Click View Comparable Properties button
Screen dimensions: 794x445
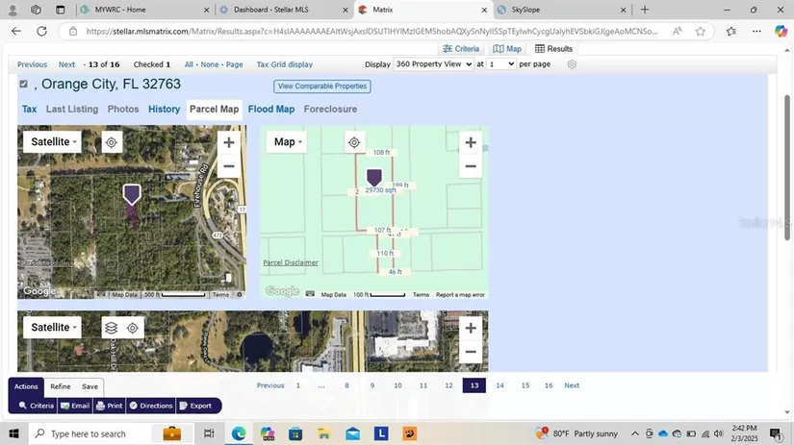(321, 87)
